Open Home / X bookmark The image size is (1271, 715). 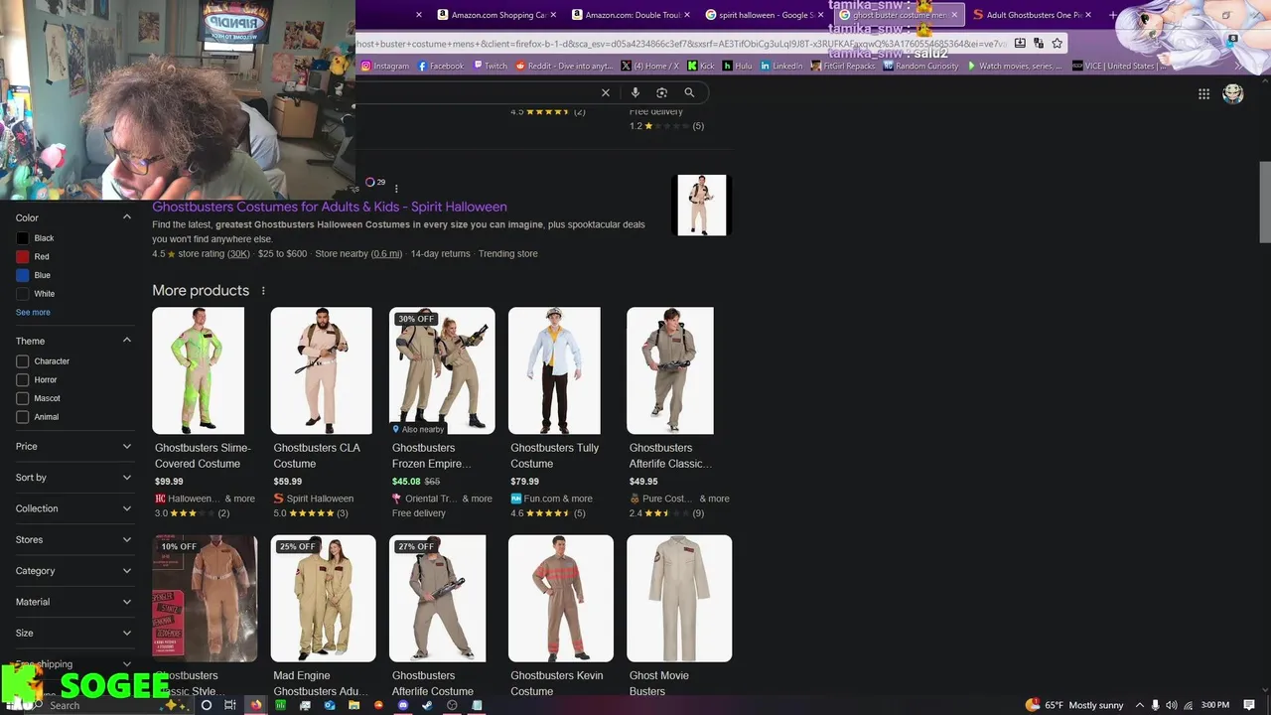coord(650,66)
